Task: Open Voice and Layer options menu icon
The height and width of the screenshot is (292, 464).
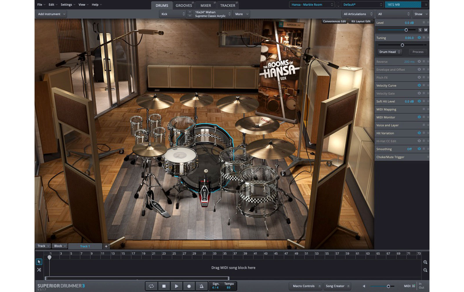Action: tap(424, 125)
